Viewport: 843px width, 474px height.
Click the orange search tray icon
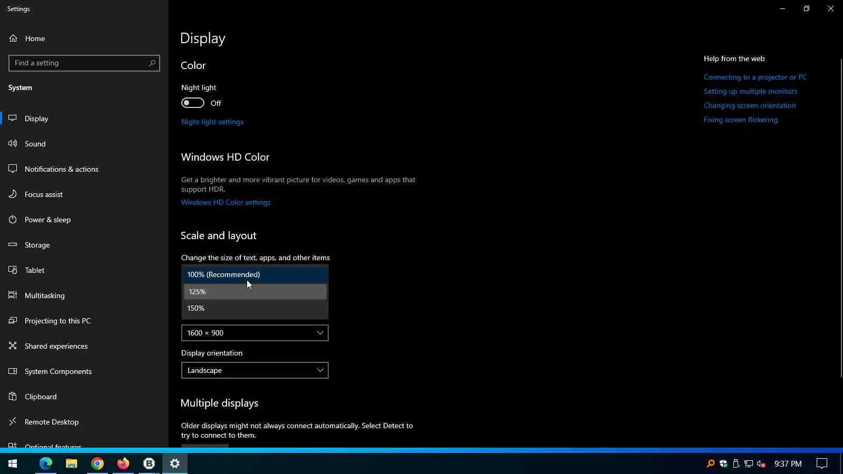coord(711,463)
